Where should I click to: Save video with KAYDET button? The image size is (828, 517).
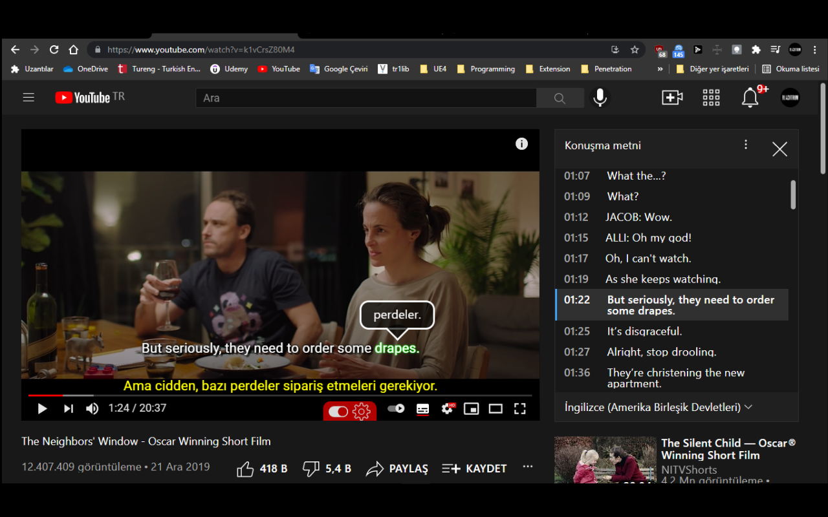point(474,469)
